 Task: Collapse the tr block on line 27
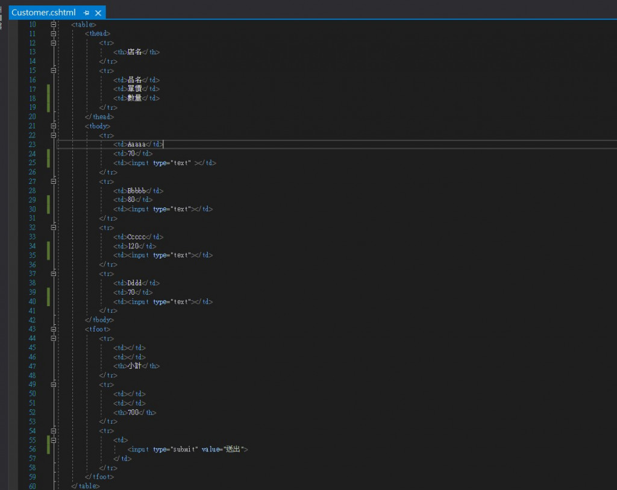pyautogui.click(x=54, y=181)
